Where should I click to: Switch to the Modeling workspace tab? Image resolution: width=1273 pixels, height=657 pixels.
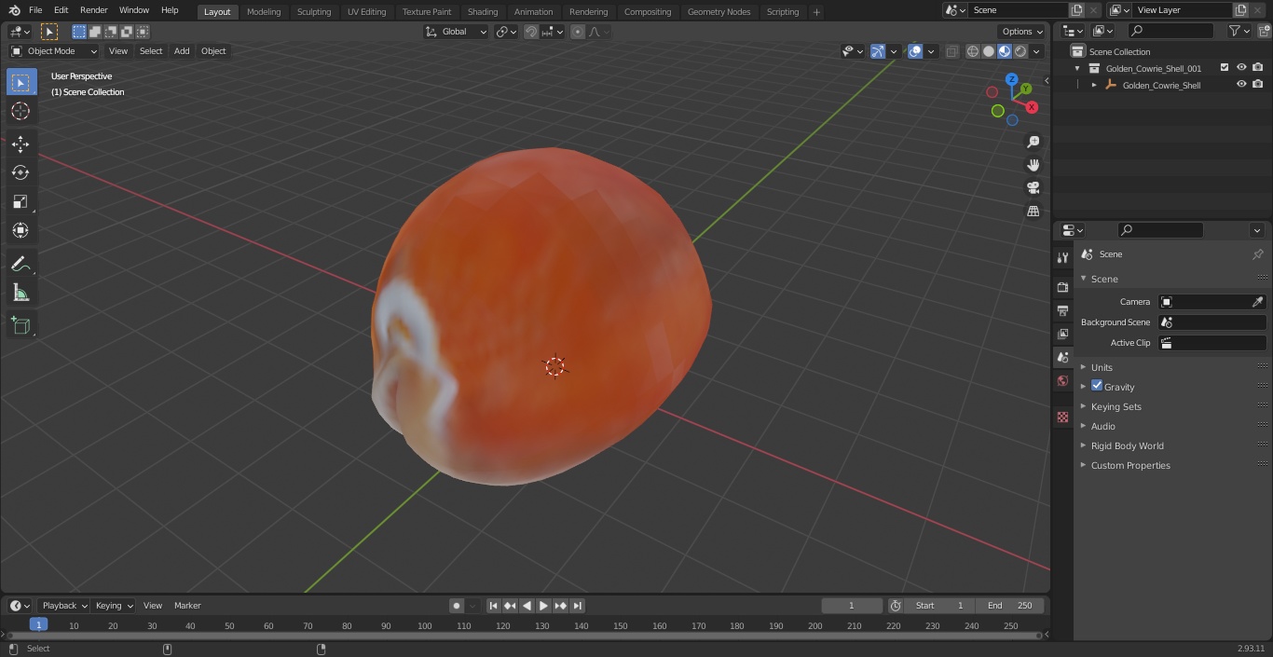264,12
